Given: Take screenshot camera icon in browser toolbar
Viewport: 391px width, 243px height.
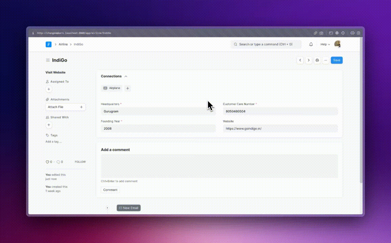Looking at the screenshot, I should (321, 33).
